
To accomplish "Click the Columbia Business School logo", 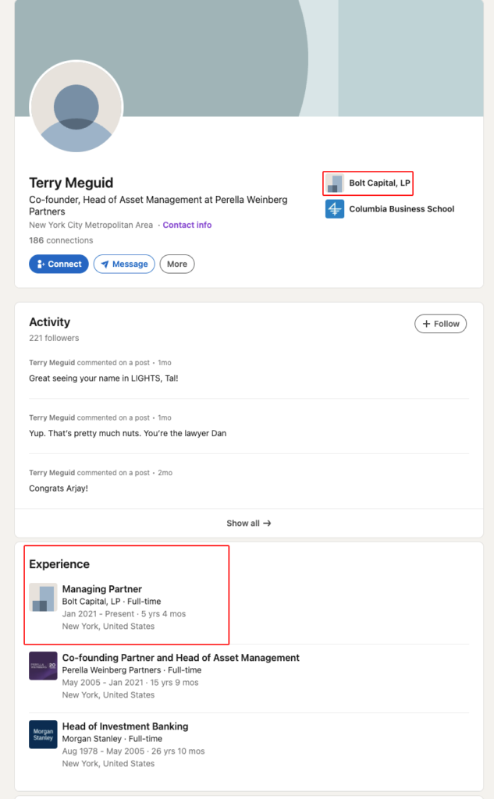I will (x=335, y=209).
